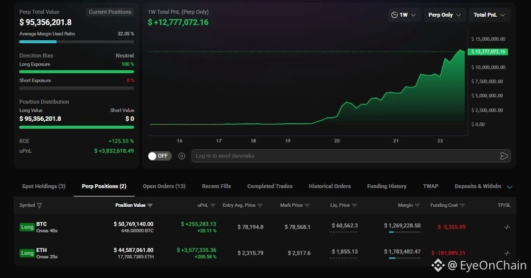Image resolution: width=531 pixels, height=278 pixels.
Task: Click the Neutral direction bias label
Action: point(125,56)
